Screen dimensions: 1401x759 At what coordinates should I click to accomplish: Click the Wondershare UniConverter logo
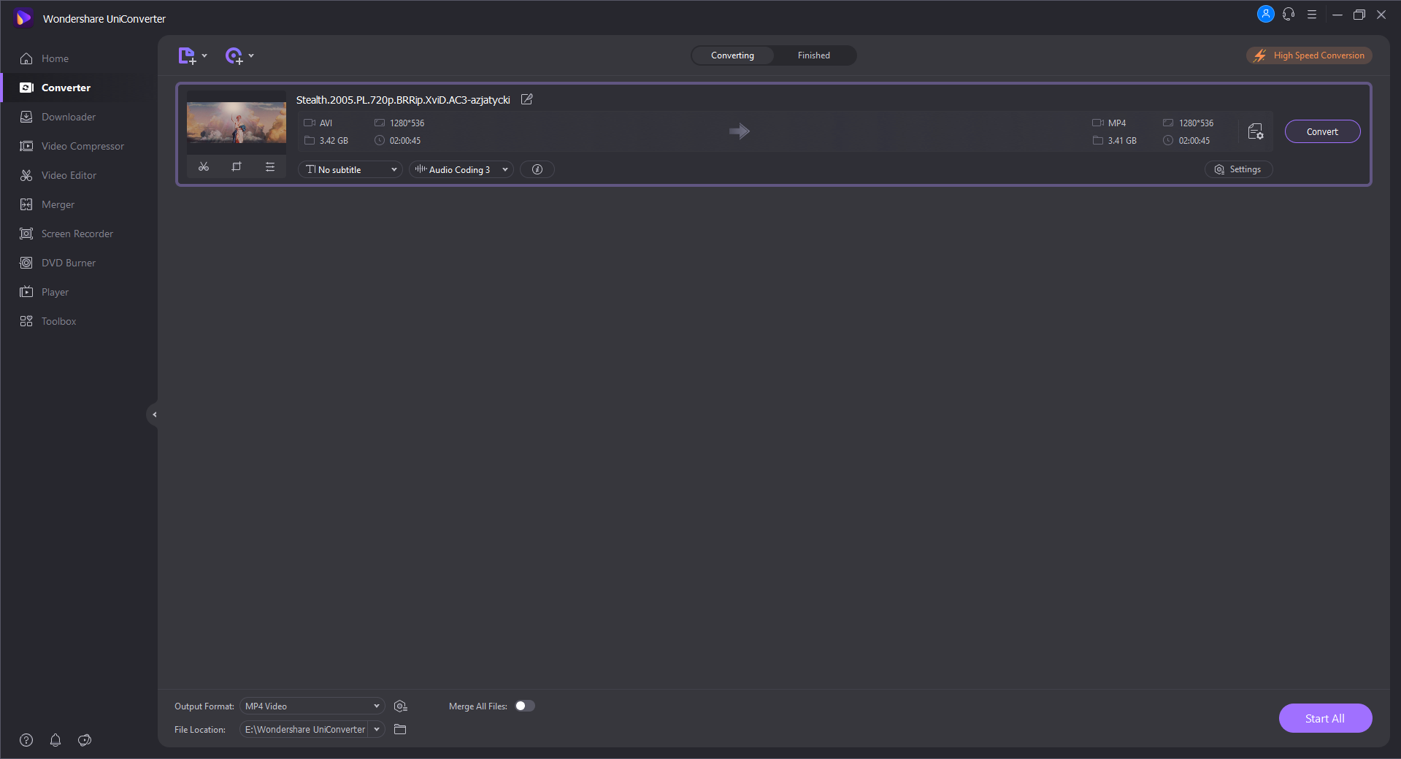coord(23,18)
